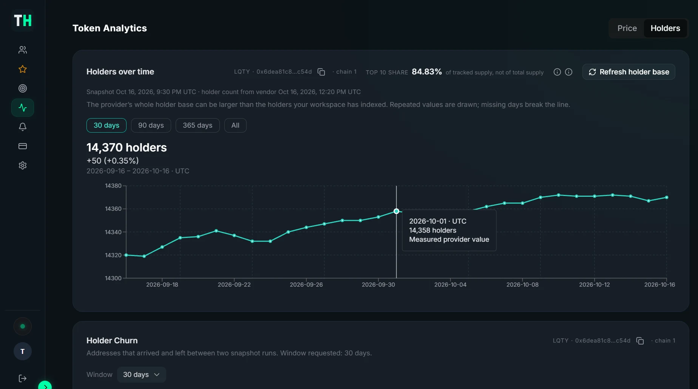This screenshot has height=389, width=698.
Task: Click the 14,370 holders value
Action: pyautogui.click(x=127, y=147)
